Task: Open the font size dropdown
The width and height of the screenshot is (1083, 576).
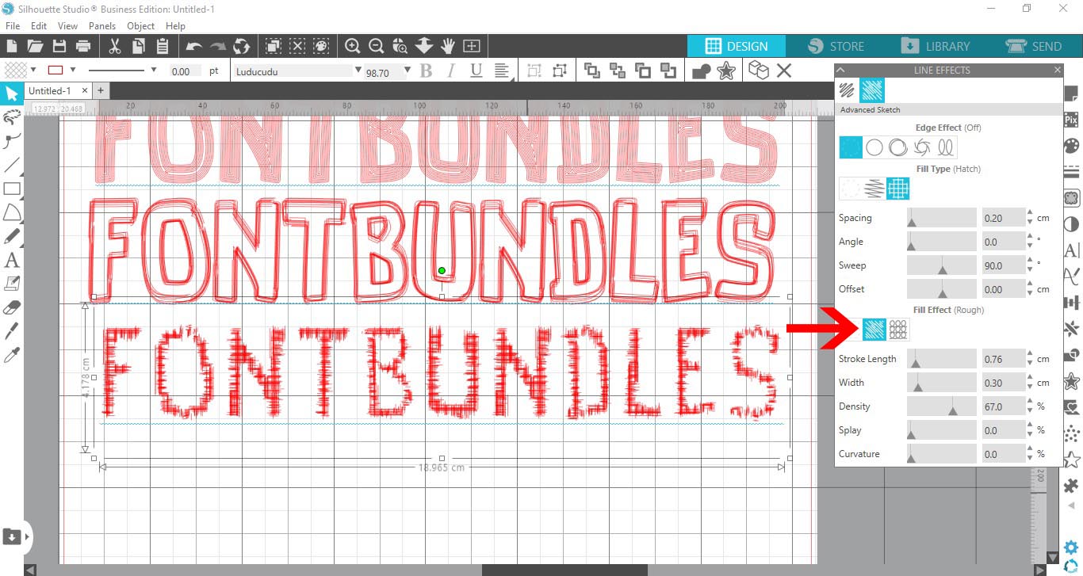Action: (408, 71)
